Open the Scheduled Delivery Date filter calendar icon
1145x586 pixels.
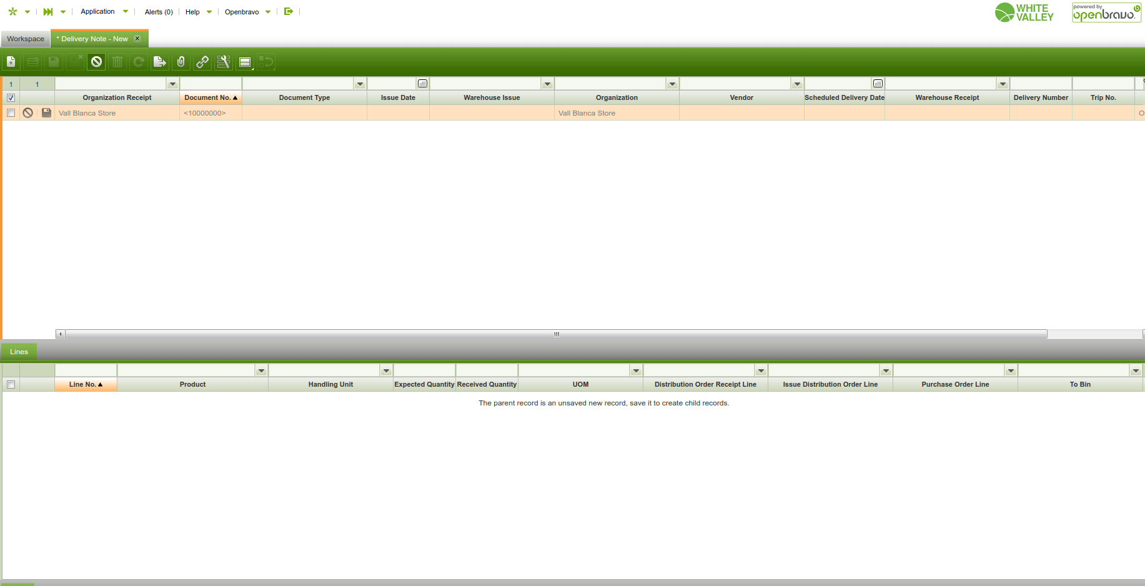tap(878, 84)
